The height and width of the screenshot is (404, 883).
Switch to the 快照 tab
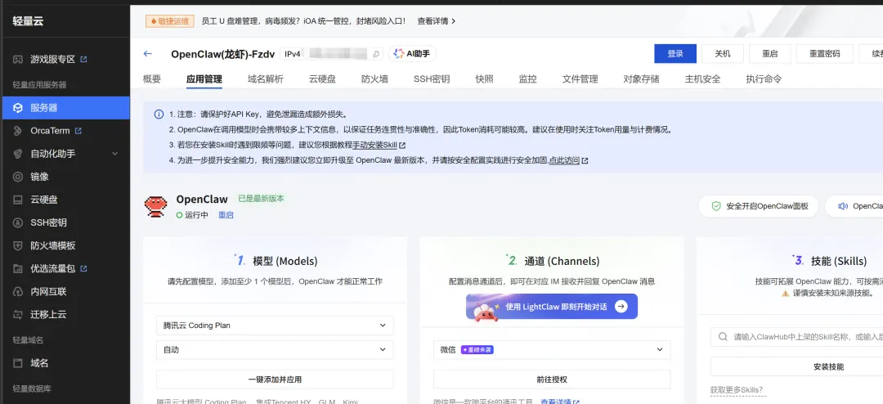click(484, 79)
